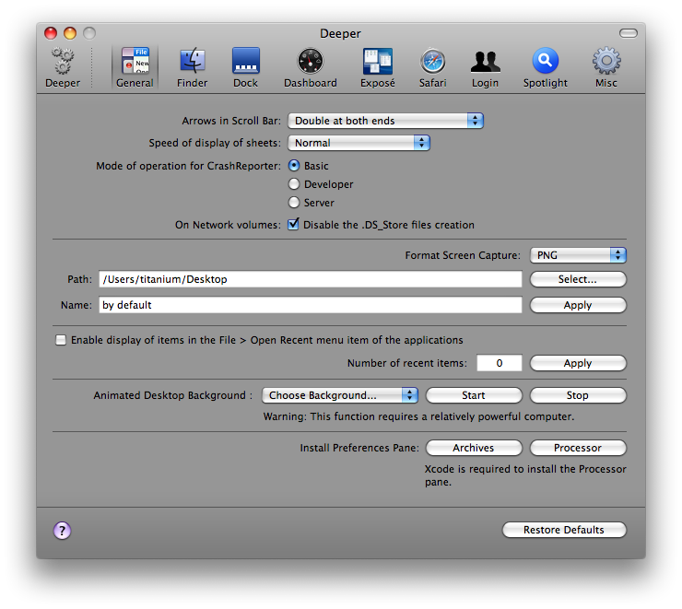Click Apply next to the Name field
This screenshot has height=609, width=682.
pyautogui.click(x=578, y=305)
